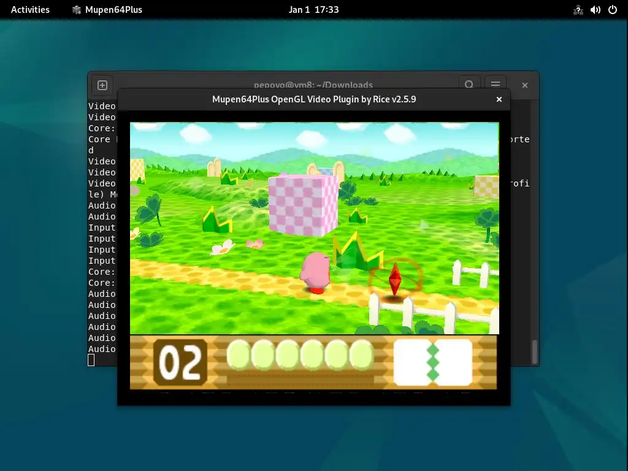The height and width of the screenshot is (471, 628).
Task: Open the Activities overview
Action: pyautogui.click(x=30, y=10)
